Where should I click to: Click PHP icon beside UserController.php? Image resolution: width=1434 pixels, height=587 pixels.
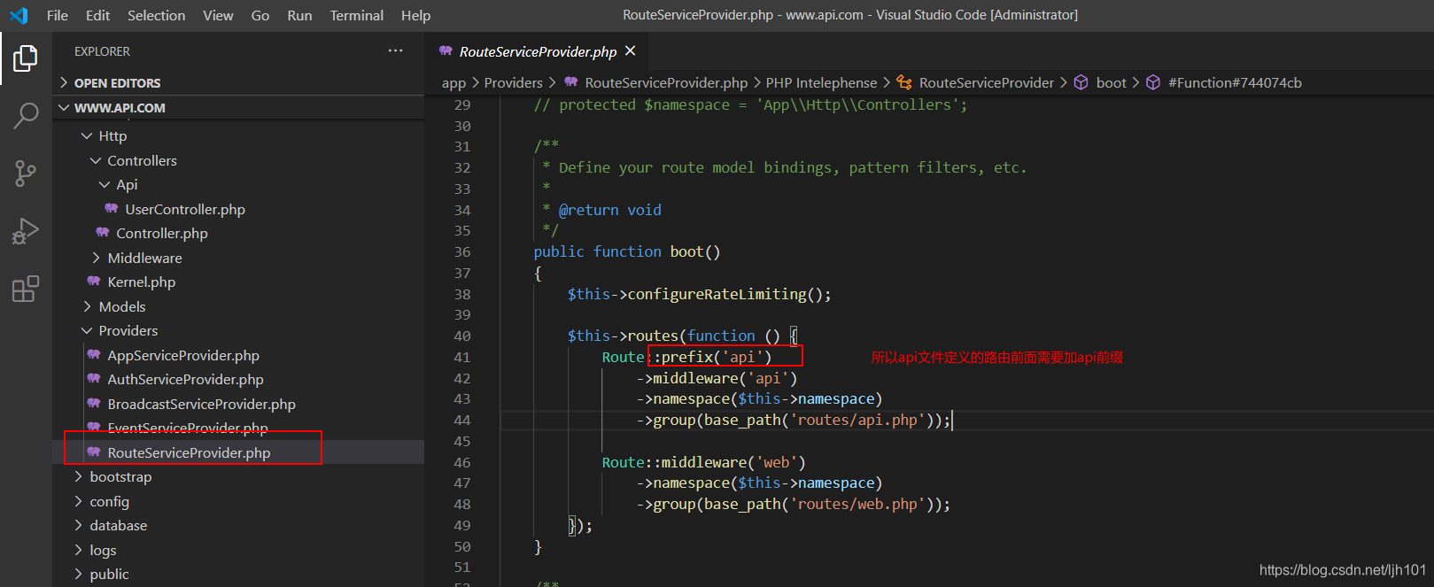point(112,209)
